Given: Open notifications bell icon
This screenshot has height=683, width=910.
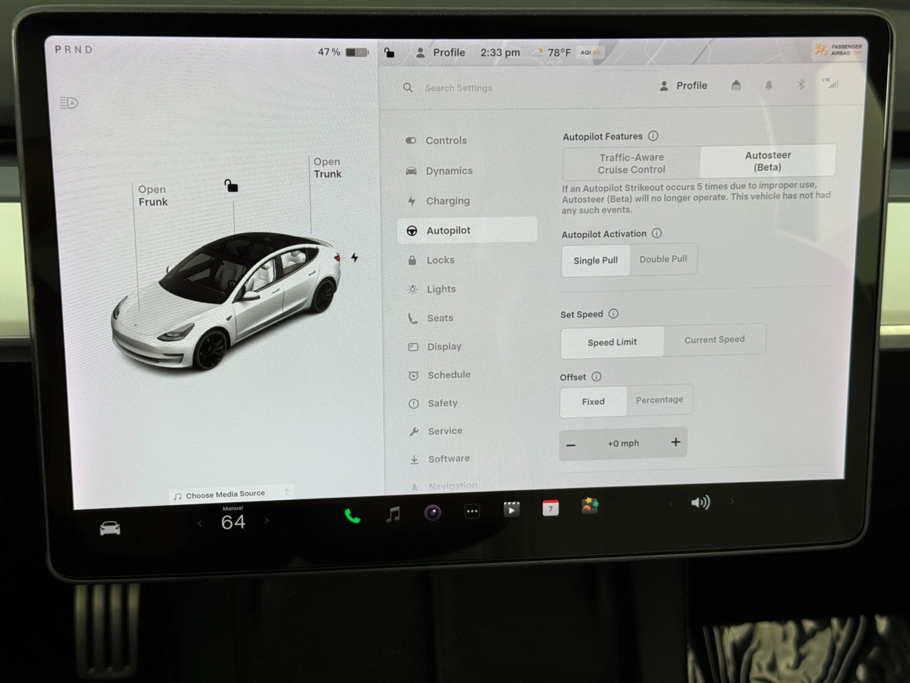Looking at the screenshot, I should pyautogui.click(x=768, y=85).
